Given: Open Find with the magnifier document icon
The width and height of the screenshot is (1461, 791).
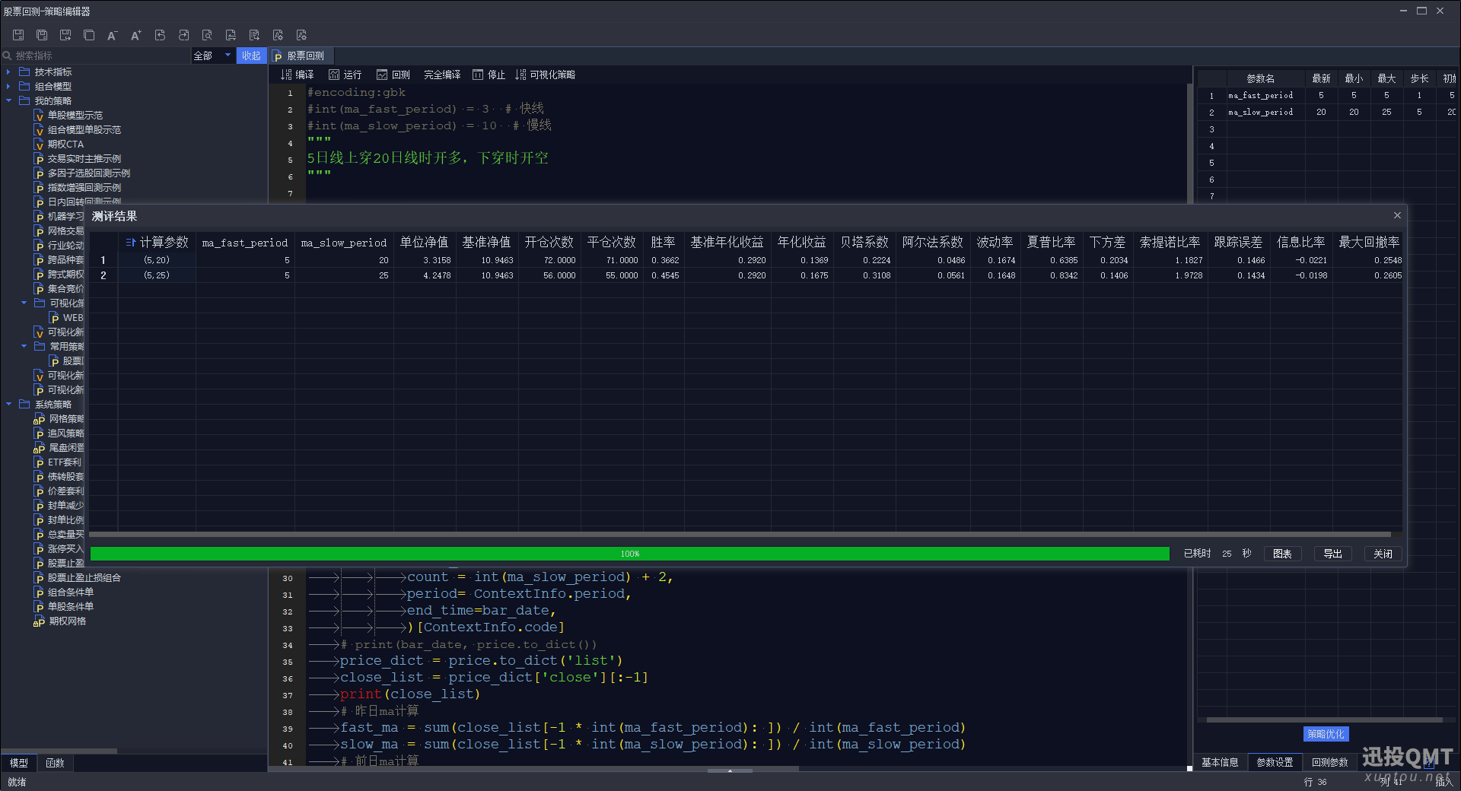Looking at the screenshot, I should 207,35.
